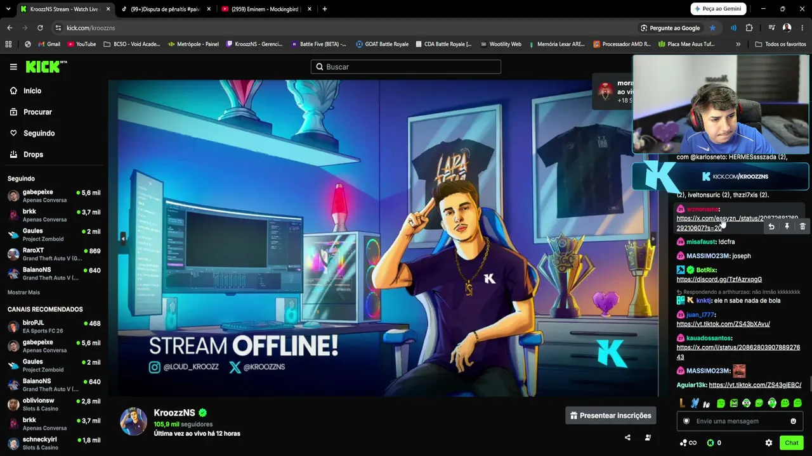Open Gaules channel in Seguindo list

pyautogui.click(x=54, y=234)
